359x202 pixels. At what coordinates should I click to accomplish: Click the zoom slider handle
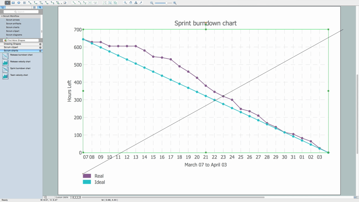pyautogui.click(x=166, y=3)
